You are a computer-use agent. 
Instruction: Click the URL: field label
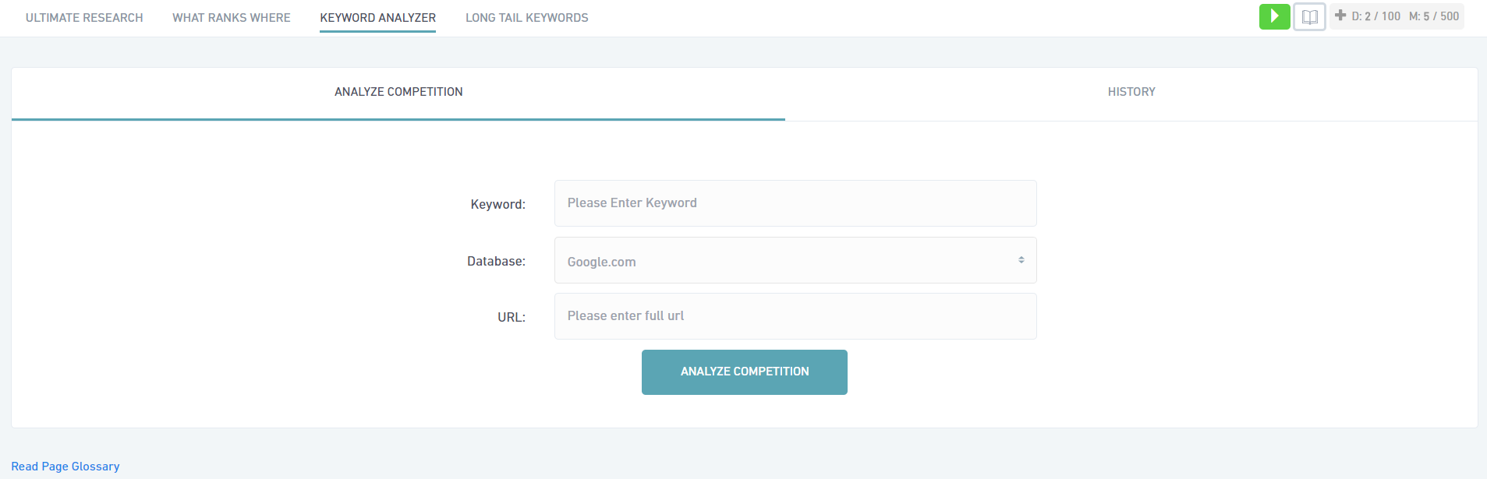coord(512,317)
